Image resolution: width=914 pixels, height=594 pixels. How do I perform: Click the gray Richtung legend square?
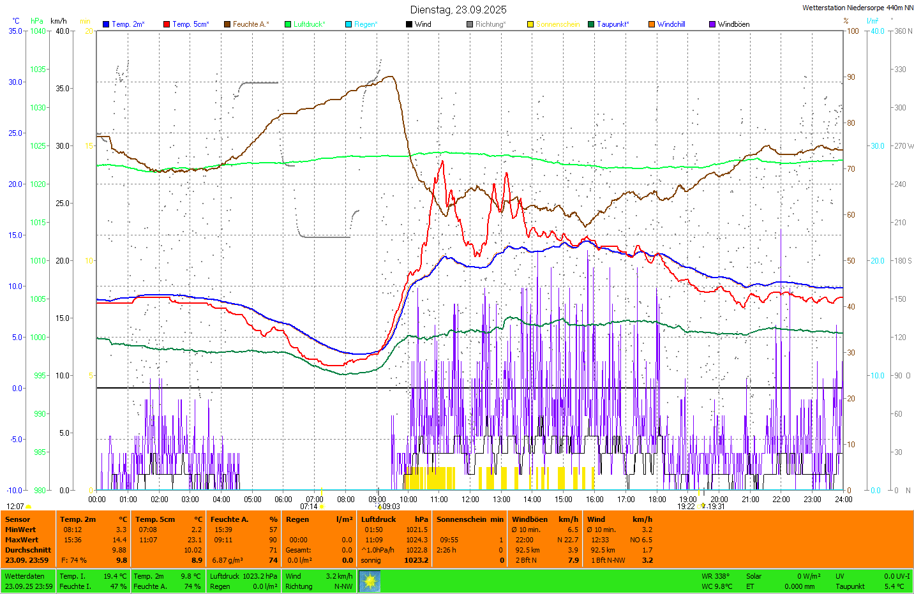pyautogui.click(x=470, y=24)
